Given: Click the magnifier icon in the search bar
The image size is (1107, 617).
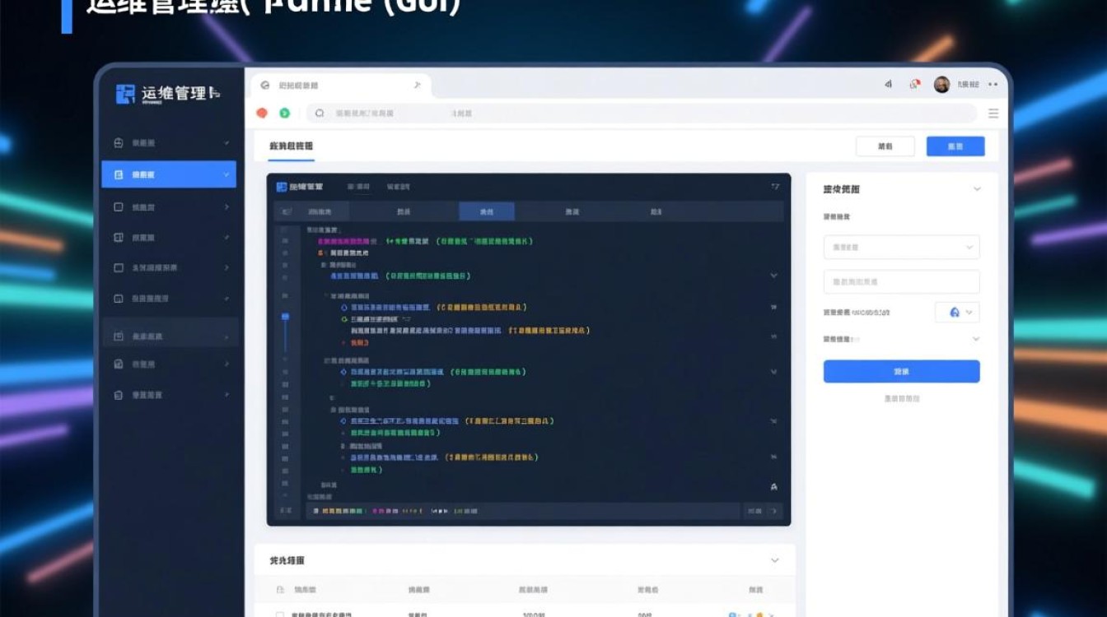Looking at the screenshot, I should coord(320,114).
